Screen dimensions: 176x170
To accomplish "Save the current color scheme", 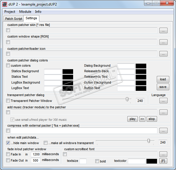I will tap(163, 87).
